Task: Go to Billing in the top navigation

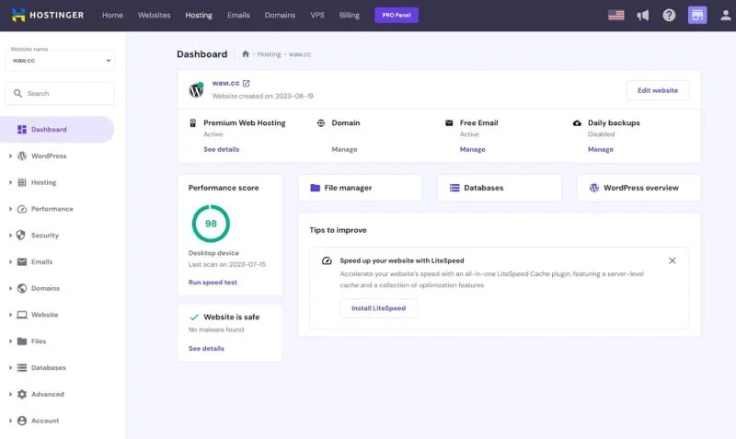Action: pos(349,16)
